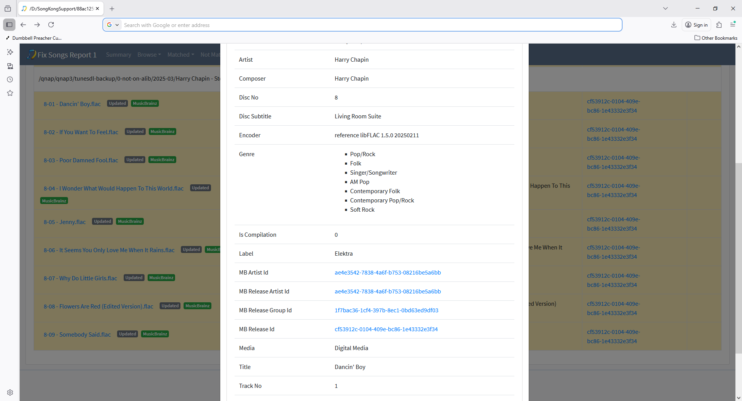
Task: Open bookmarks star icon in sidebar
Action: click(10, 93)
